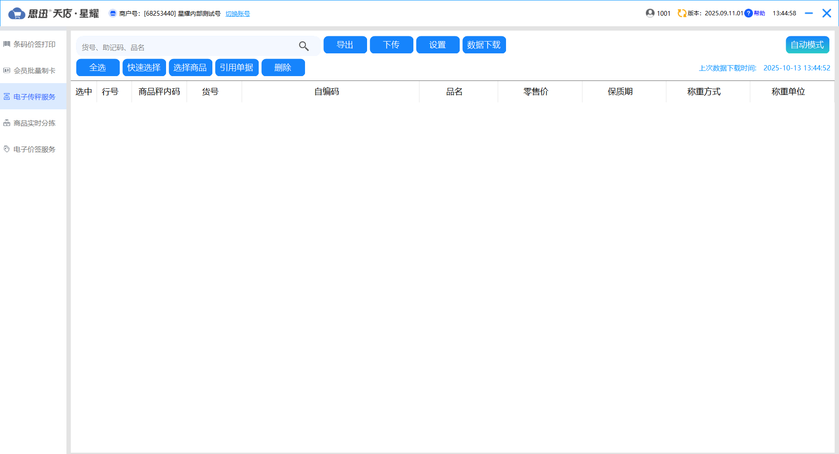Select all rows with 全选
This screenshot has width=839, height=454.
pyautogui.click(x=97, y=67)
